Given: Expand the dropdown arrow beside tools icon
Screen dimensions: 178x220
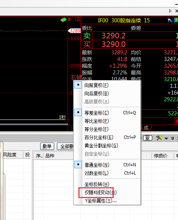Looking at the screenshot, I should [166, 138].
